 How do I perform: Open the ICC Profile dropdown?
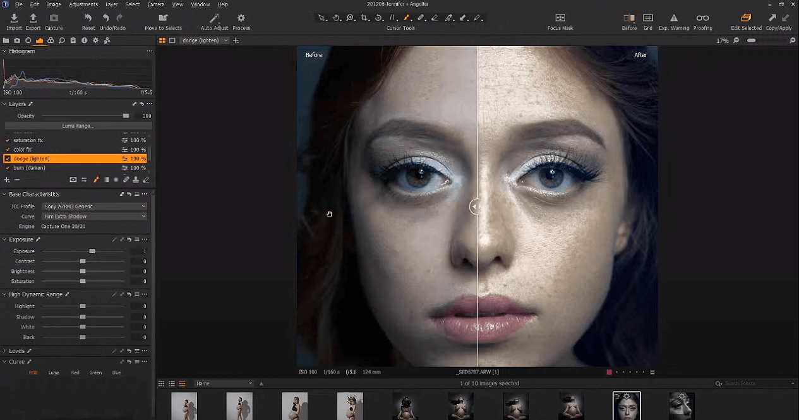[x=94, y=207]
